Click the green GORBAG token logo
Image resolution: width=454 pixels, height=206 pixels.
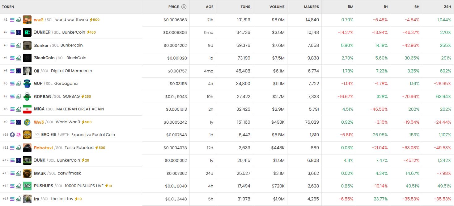click(x=27, y=97)
